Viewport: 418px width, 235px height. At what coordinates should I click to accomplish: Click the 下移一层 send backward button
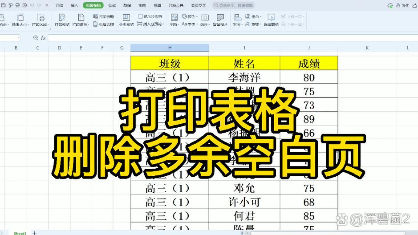tap(293, 24)
